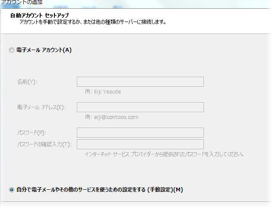This screenshot has width=272, height=207.
Task: Click the (手動設定)(M) text of the bottom option
Action: [165, 190]
